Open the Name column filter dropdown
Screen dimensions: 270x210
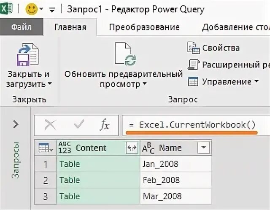pyautogui.click(x=204, y=148)
